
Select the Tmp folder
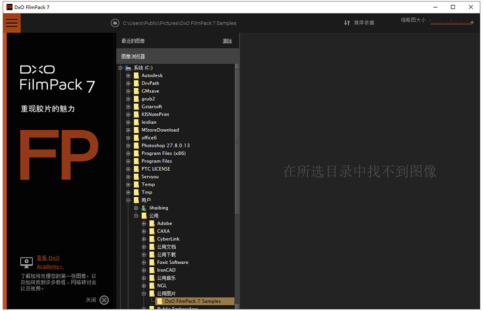click(x=147, y=192)
